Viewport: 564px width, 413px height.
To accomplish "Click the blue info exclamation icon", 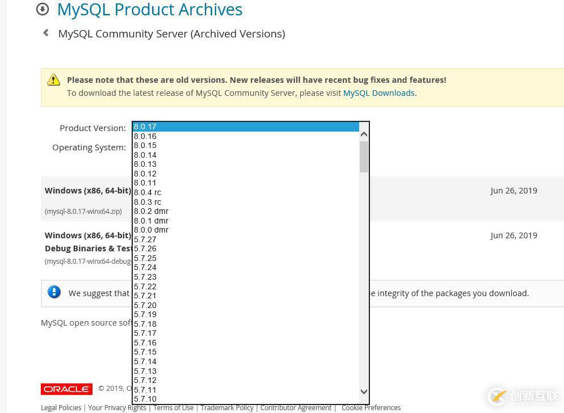I will 54,292.
